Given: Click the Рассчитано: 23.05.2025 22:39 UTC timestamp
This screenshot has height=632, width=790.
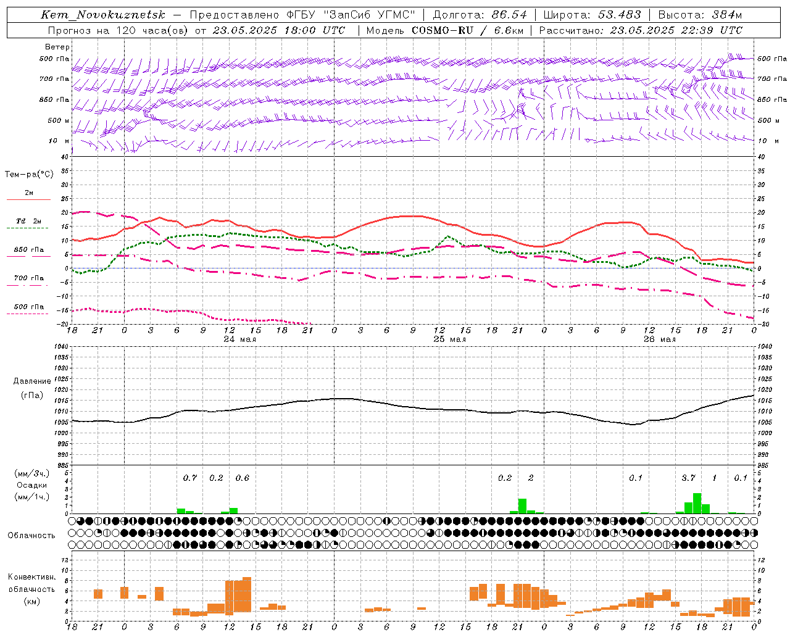Looking at the screenshot, I should tap(641, 30).
